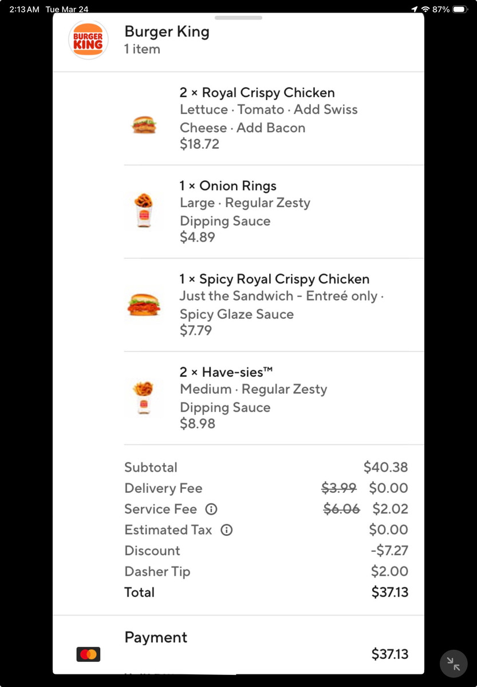Tap the Service Fee info icon
477x687 pixels.
pyautogui.click(x=211, y=509)
